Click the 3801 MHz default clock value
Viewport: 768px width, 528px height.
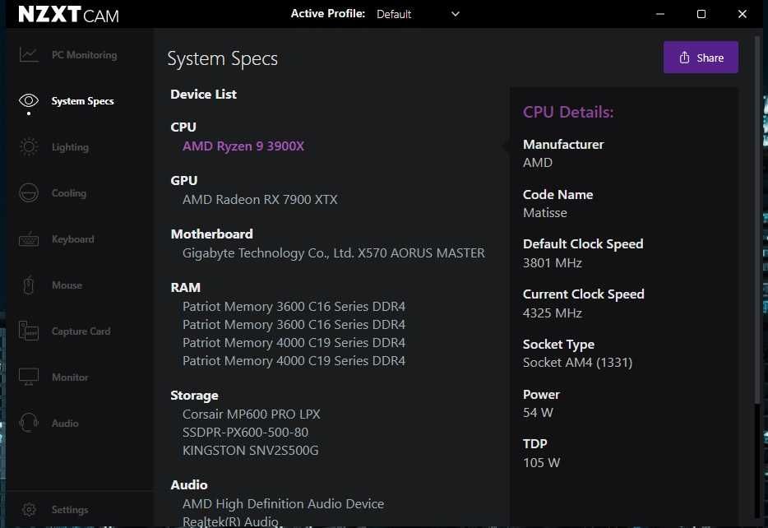(553, 262)
